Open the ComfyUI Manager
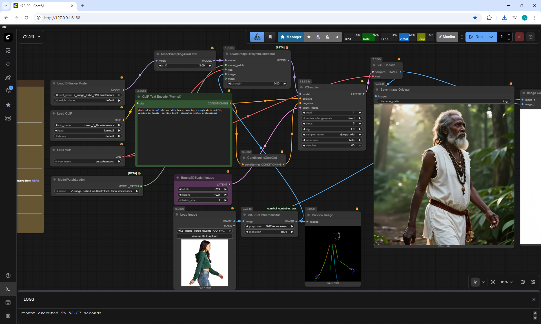Viewport: 541px width, 324px height. (291, 37)
